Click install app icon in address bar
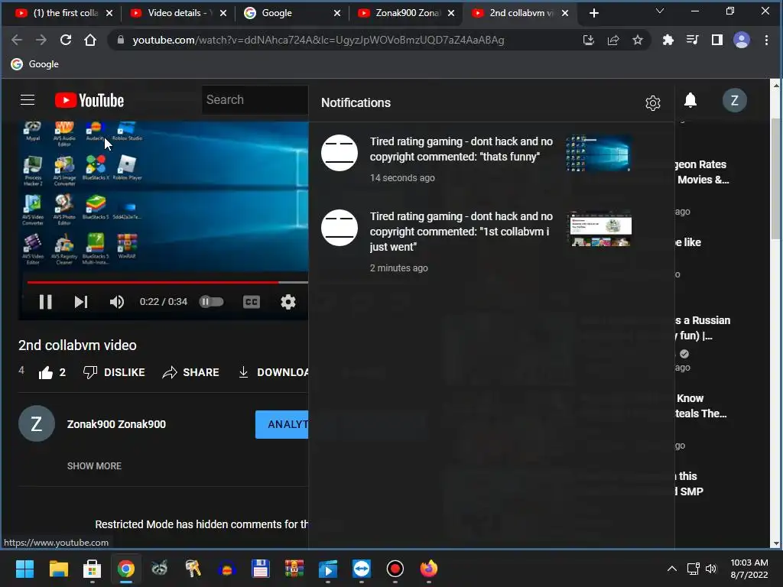This screenshot has height=587, width=783. coord(589,40)
